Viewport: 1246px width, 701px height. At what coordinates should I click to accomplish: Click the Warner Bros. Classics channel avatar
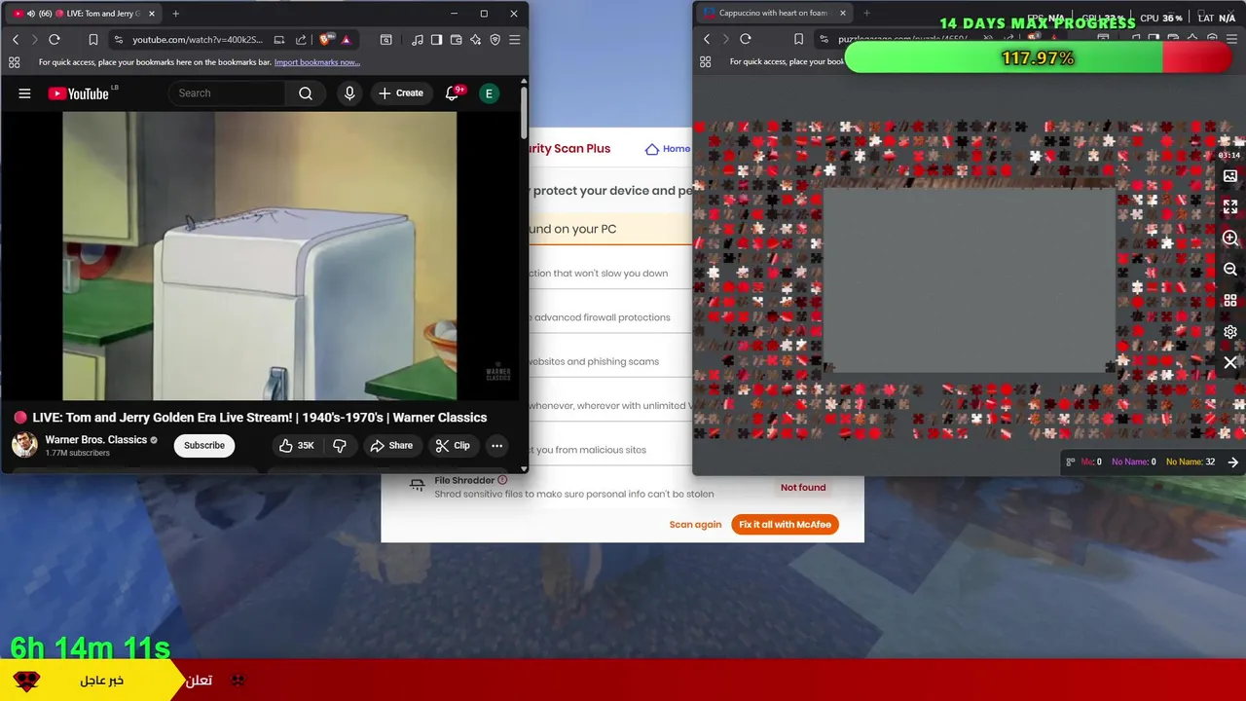click(24, 445)
